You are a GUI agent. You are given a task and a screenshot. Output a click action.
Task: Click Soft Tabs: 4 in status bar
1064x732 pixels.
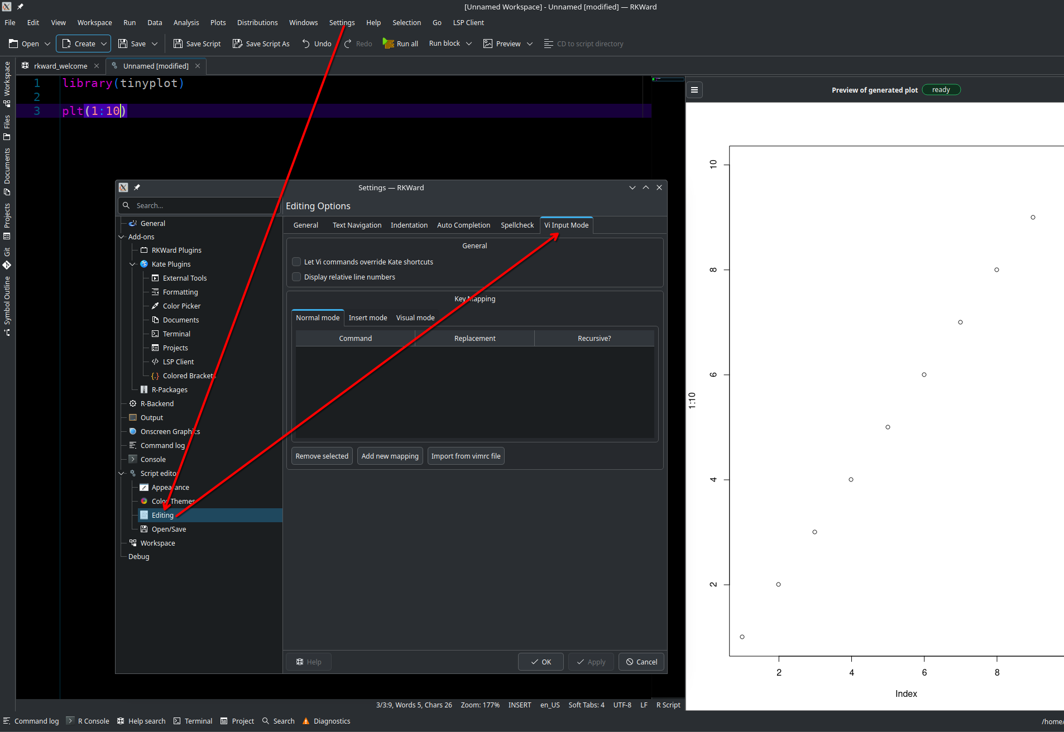pyautogui.click(x=586, y=705)
